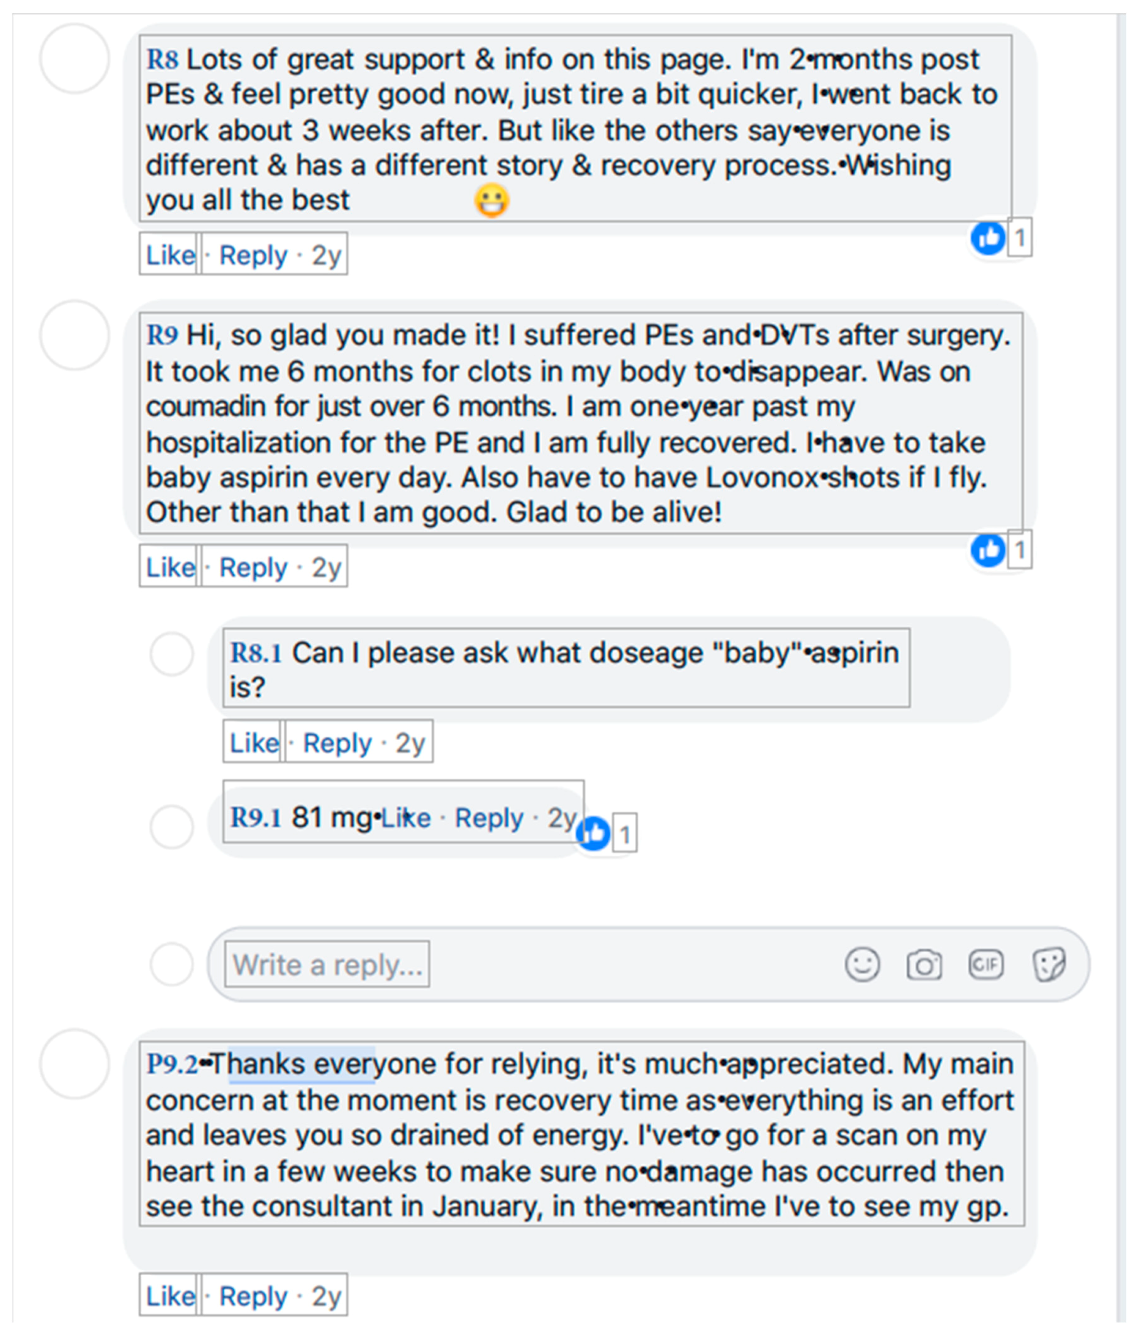This screenshot has width=1139, height=1338.
Task: Click thumbs-up reaction next to 81 mg reply
Action: click(594, 833)
